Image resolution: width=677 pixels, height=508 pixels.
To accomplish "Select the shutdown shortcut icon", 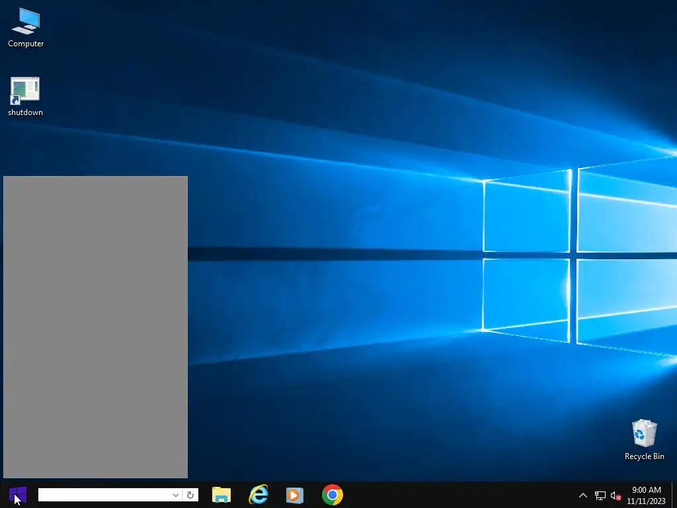I will tap(25, 97).
